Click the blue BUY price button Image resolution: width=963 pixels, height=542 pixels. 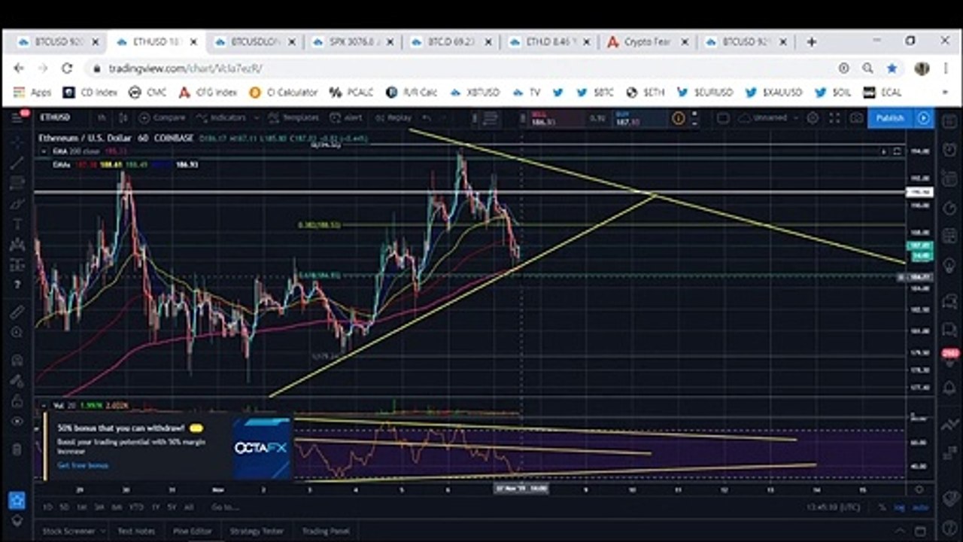[x=640, y=117]
